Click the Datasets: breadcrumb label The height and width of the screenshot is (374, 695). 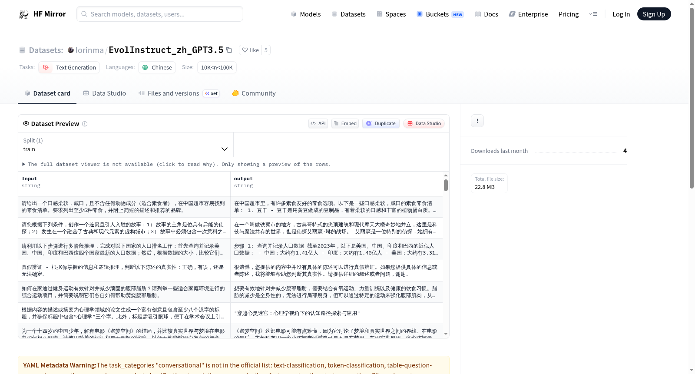46,50
